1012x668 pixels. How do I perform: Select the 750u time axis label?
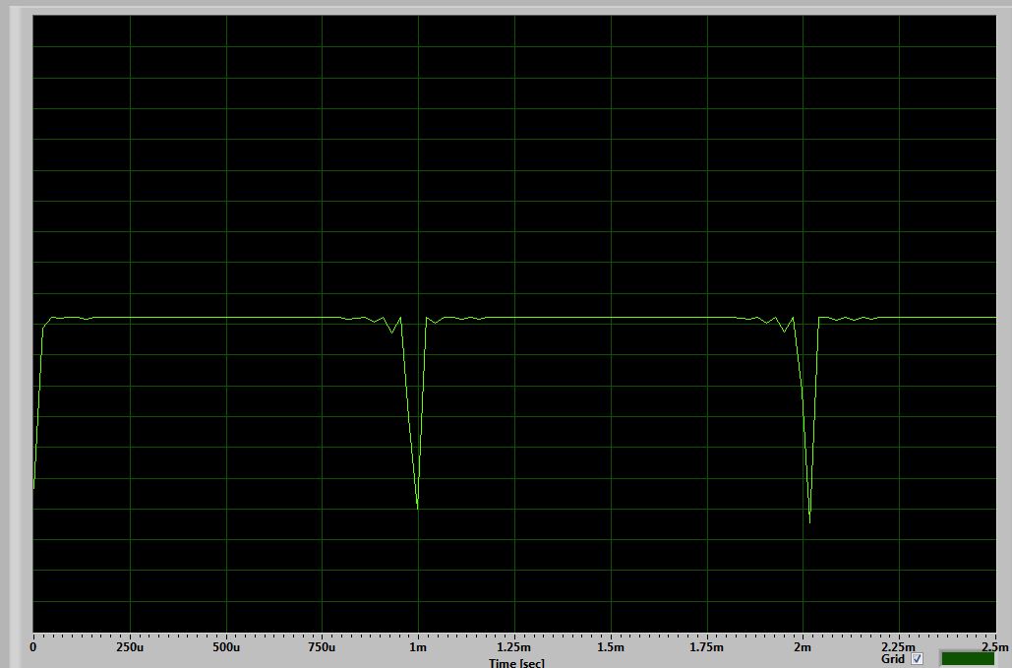322,646
